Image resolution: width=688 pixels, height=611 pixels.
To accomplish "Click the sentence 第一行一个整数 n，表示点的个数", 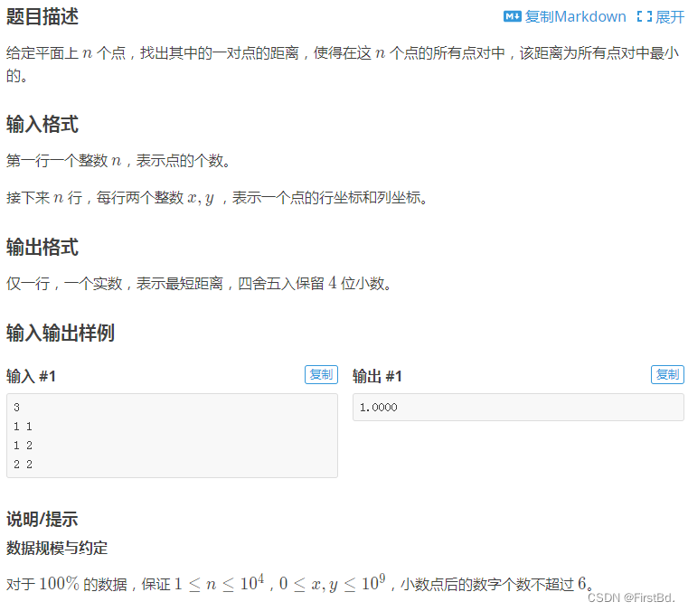I will tap(118, 161).
